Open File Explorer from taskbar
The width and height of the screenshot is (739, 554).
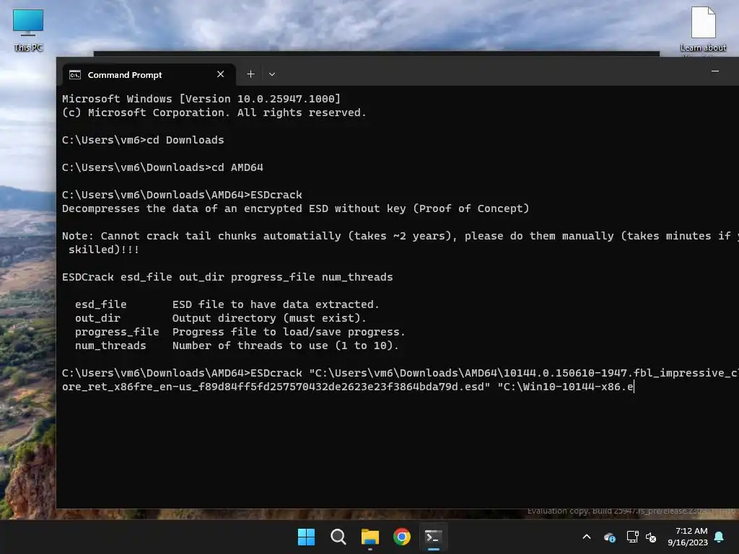pos(370,537)
